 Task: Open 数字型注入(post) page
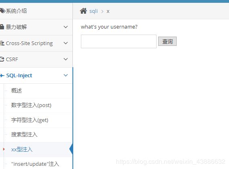point(31,105)
